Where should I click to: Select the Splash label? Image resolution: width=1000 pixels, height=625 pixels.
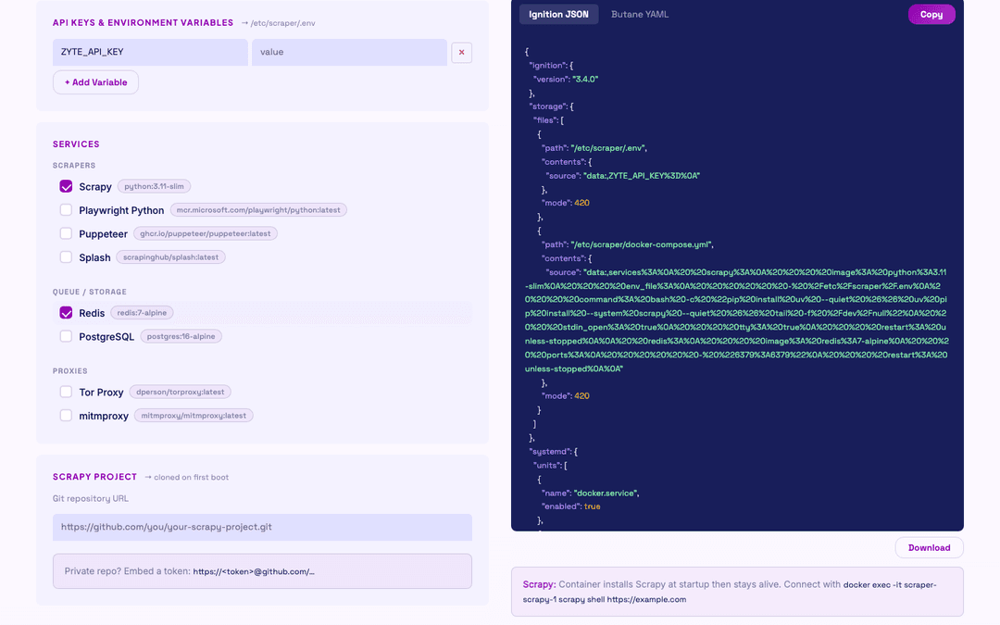point(94,257)
